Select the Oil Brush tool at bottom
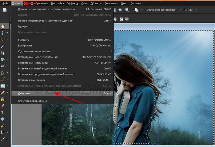This screenshot has height=147, width=215. tap(2, 139)
